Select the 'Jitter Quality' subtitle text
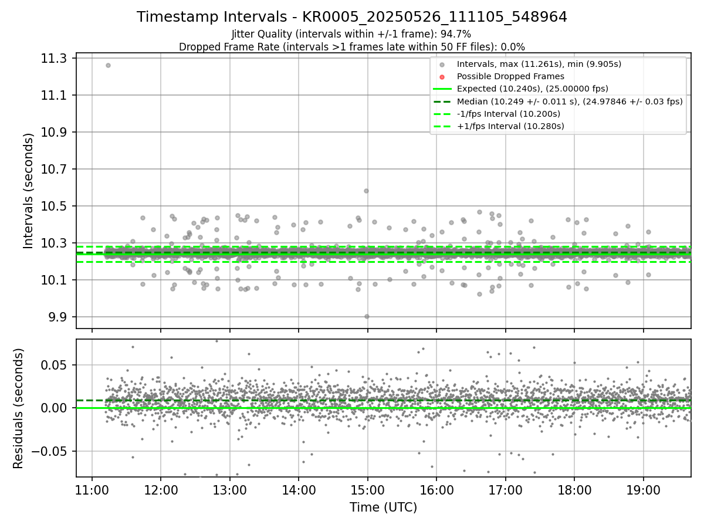The height and width of the screenshot is (528, 704). pyautogui.click(x=351, y=35)
